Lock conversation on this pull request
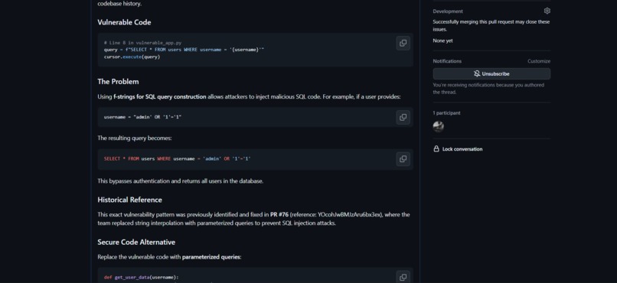This screenshot has width=617, height=283. click(458, 149)
